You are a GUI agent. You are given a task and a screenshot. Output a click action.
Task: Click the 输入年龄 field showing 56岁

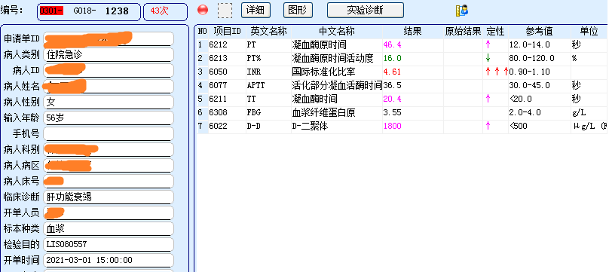109,118
